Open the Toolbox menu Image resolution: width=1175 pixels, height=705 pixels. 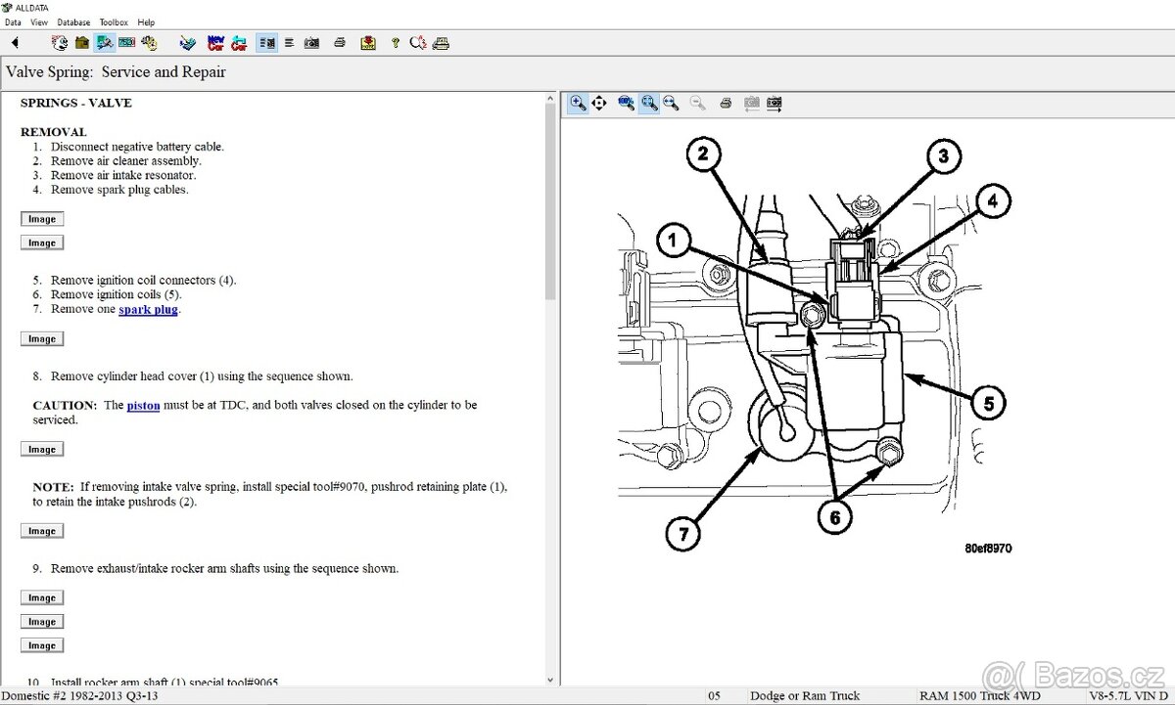pos(114,22)
